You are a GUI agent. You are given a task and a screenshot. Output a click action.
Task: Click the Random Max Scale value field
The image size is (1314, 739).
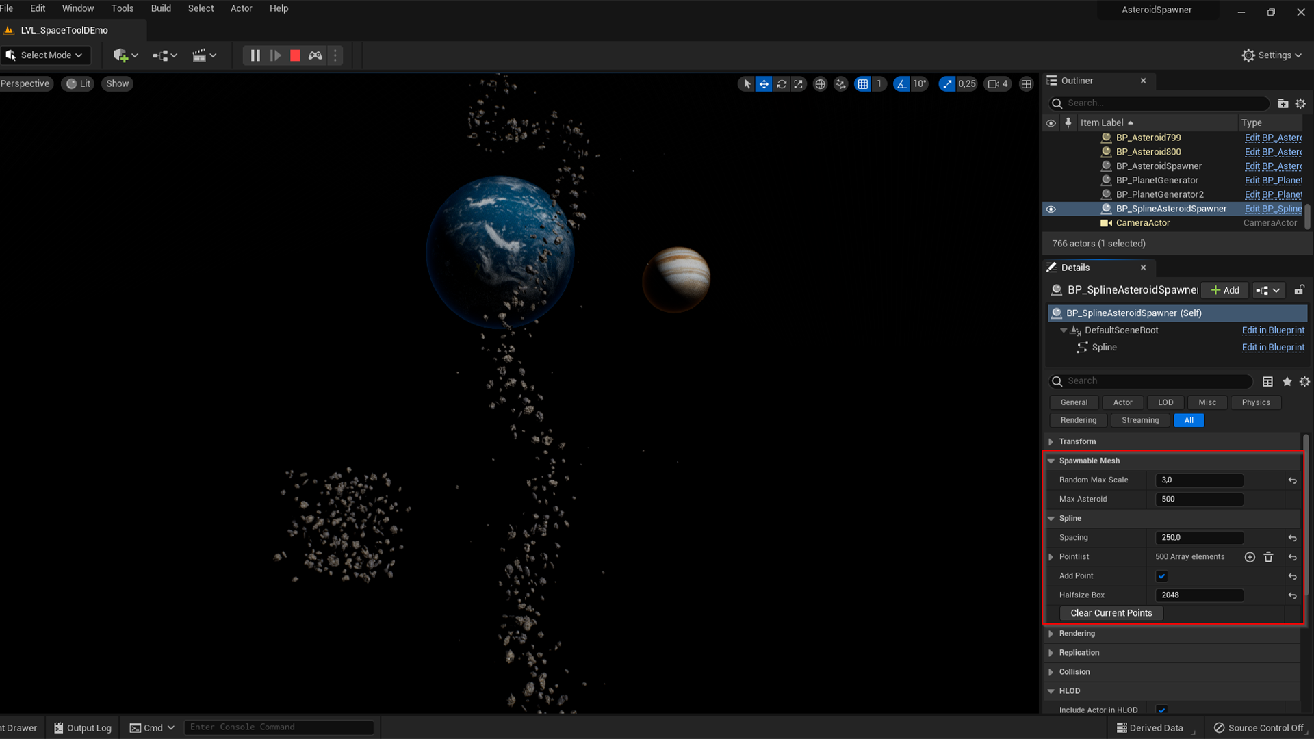1199,480
